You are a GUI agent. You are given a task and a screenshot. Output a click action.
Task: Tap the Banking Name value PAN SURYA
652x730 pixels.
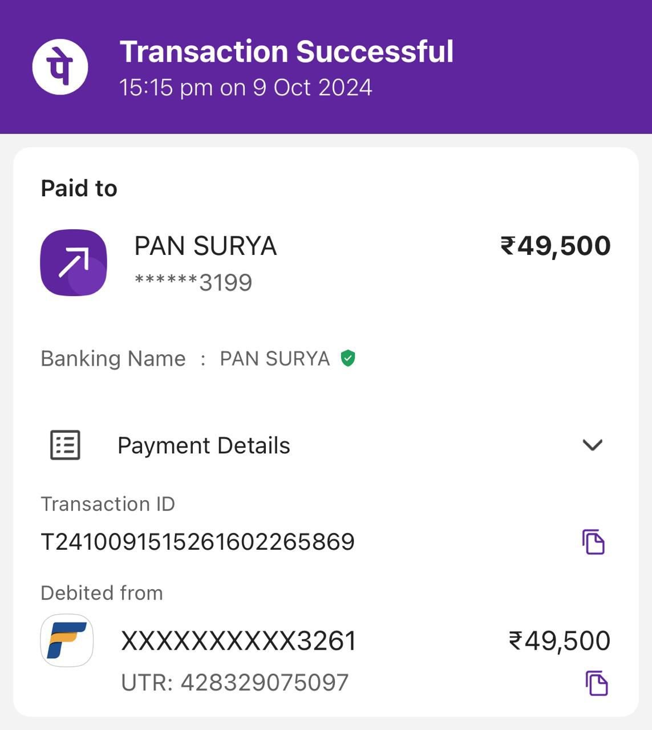coord(274,359)
